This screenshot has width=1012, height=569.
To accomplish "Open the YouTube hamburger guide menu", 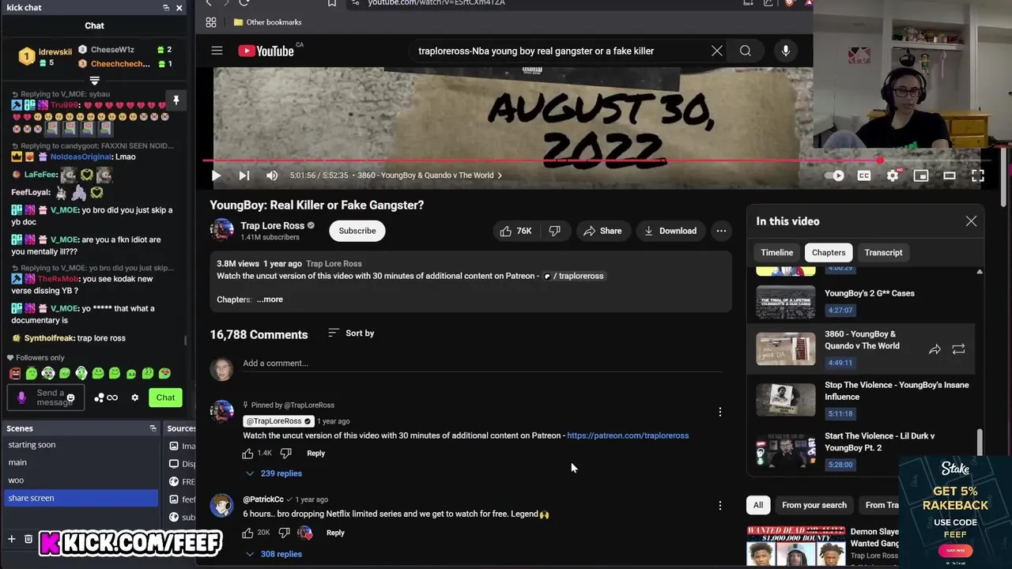I will (217, 51).
